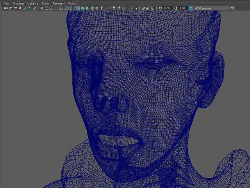Click the 2D Pan/Zoom icon
This screenshot has height=188, width=250.
(30, 8)
